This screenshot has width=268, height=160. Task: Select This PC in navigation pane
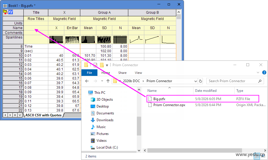[x=97, y=93]
